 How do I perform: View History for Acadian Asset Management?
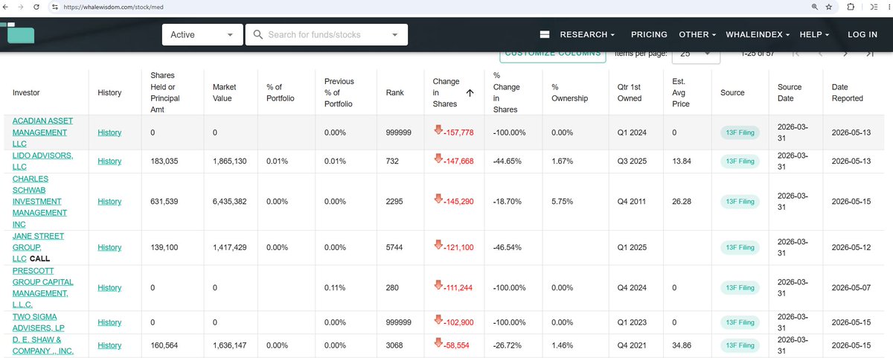tap(109, 132)
